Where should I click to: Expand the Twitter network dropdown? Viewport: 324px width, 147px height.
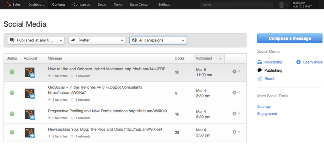coord(97,40)
